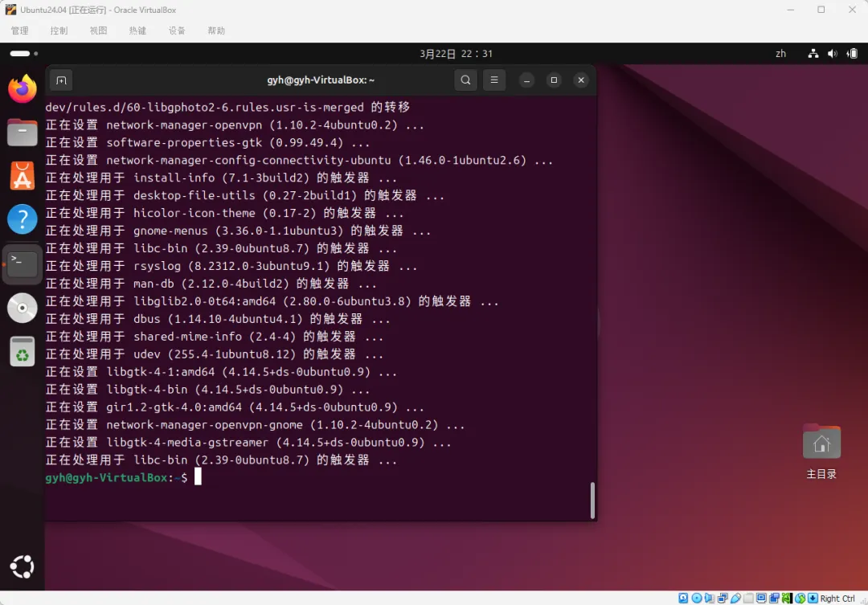
Task: Click the libglib2.0-0t64:amd64 line
Action: [272, 301]
